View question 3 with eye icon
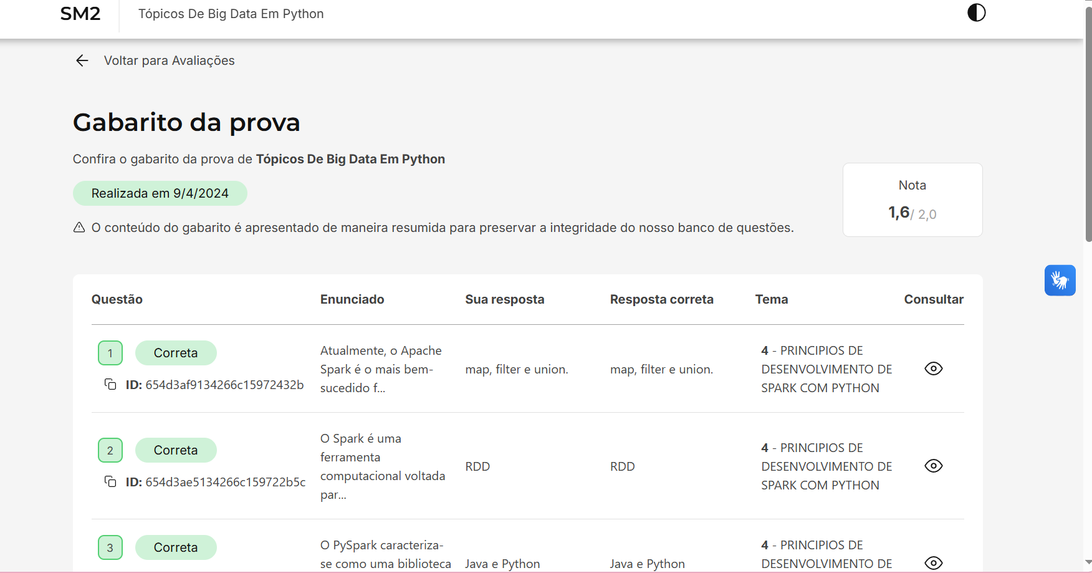 (933, 563)
